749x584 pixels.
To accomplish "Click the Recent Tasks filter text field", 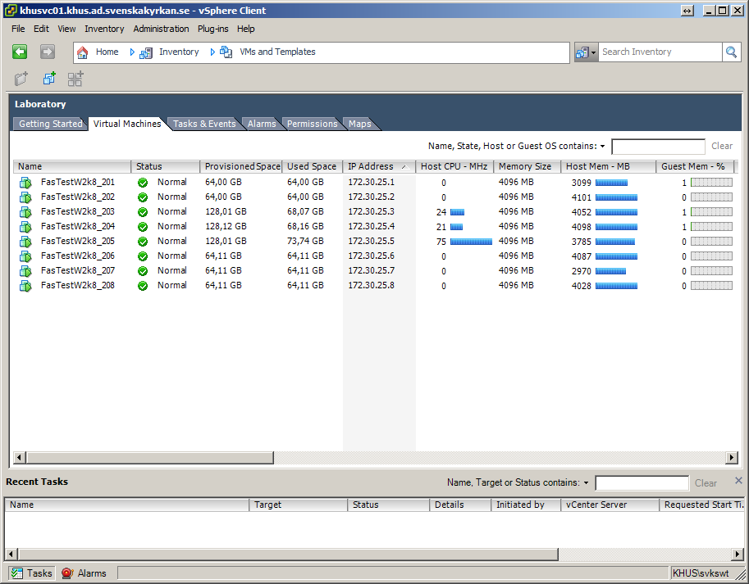I will [x=642, y=483].
